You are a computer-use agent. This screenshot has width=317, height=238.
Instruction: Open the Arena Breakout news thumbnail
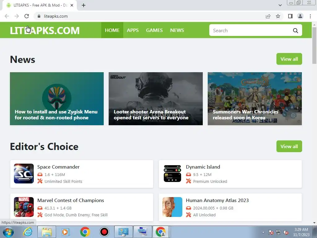click(156, 99)
